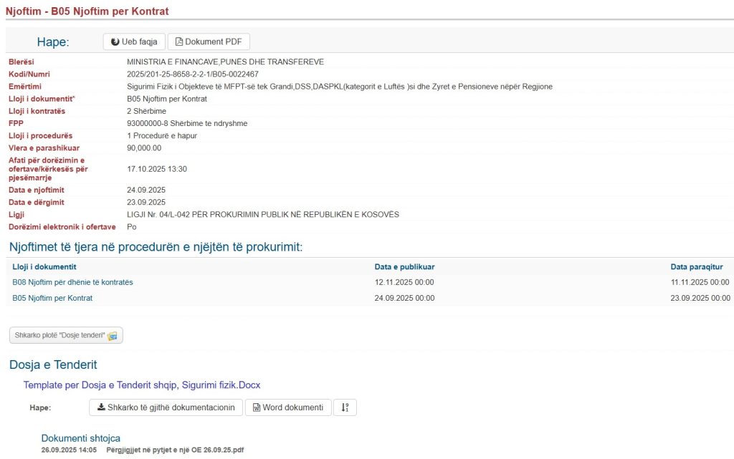Image resolution: width=734 pixels, height=459 pixels.
Task: Click the Dokumenti shtojca heading
Action: [80, 438]
